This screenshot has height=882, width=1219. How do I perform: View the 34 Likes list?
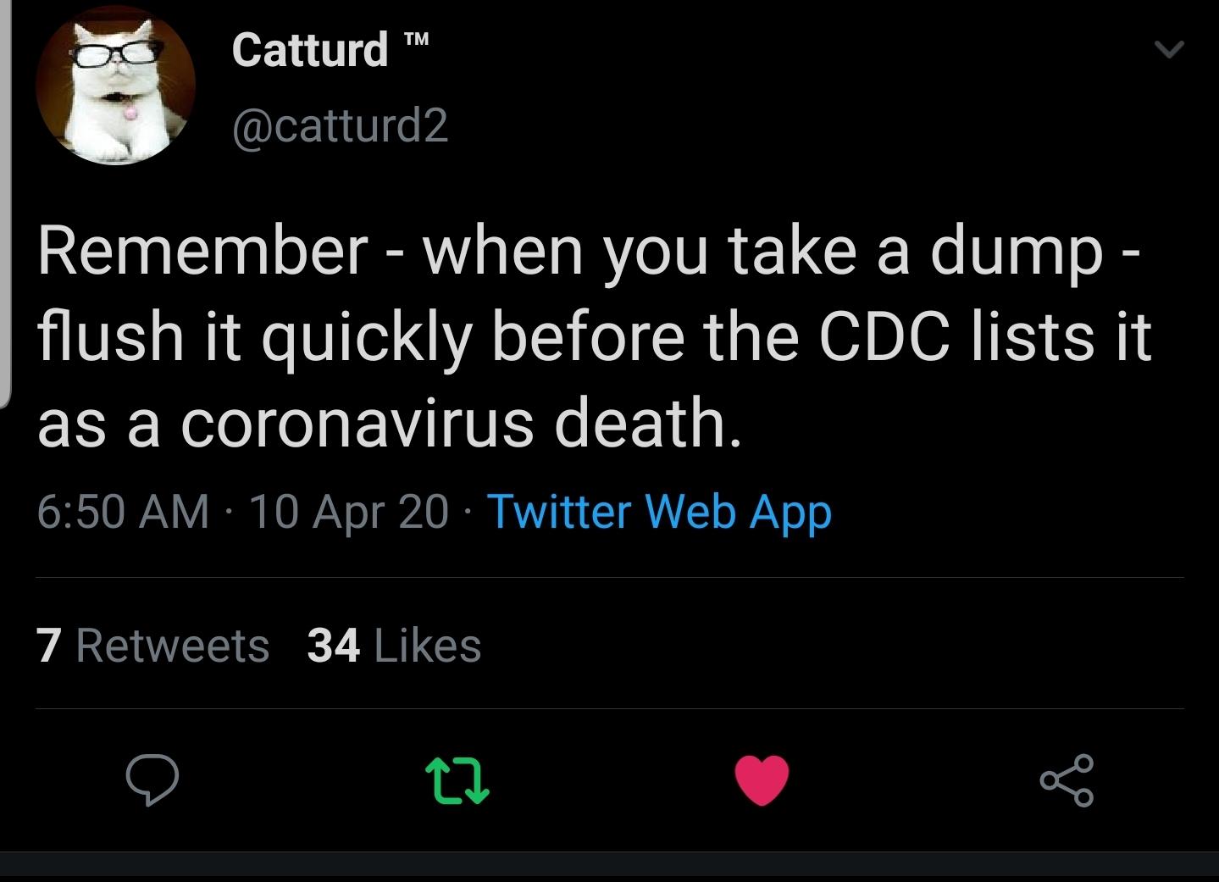[x=394, y=646]
